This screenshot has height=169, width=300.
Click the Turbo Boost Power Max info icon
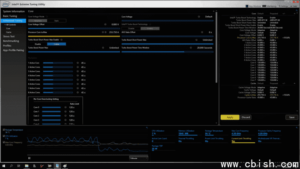103,48
